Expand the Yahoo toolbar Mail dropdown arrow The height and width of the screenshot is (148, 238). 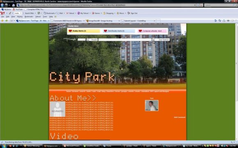[64, 13]
